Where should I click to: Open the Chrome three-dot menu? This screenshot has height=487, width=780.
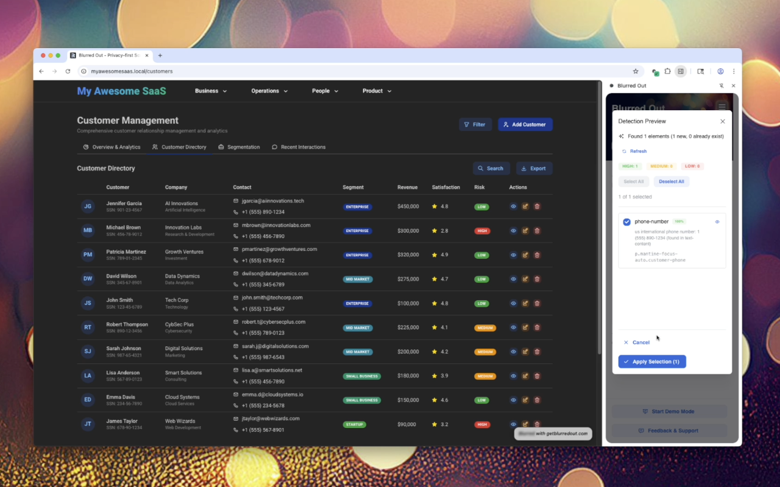[734, 71]
